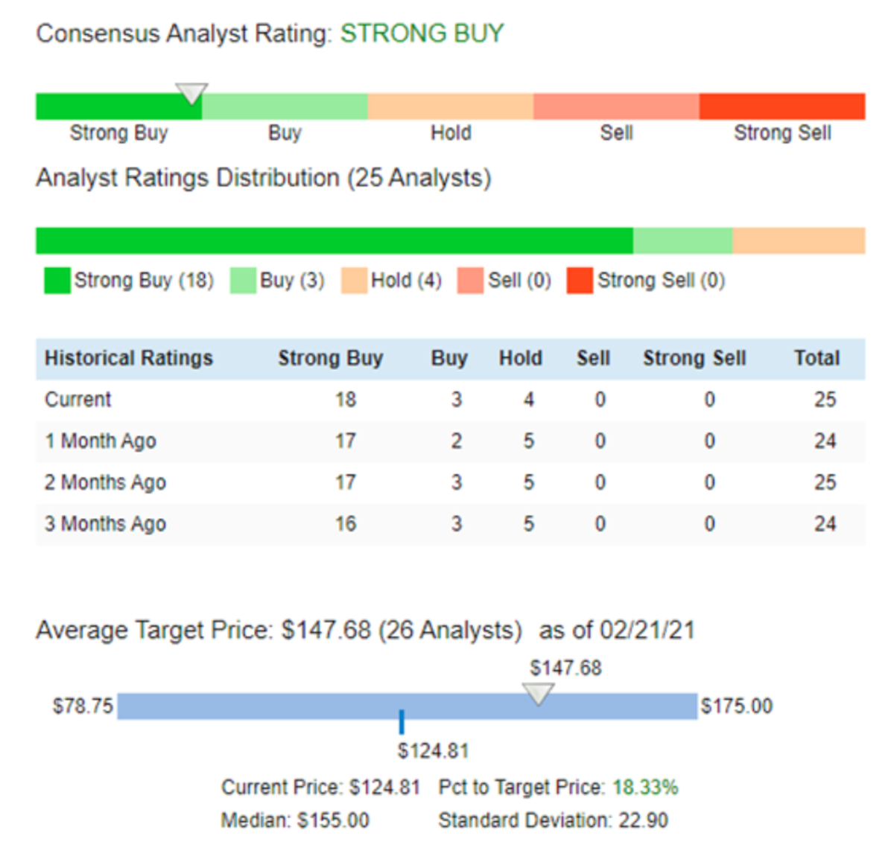Click the $124.81 current price tick marker
This screenshot has width=894, height=862.
pos(402,721)
